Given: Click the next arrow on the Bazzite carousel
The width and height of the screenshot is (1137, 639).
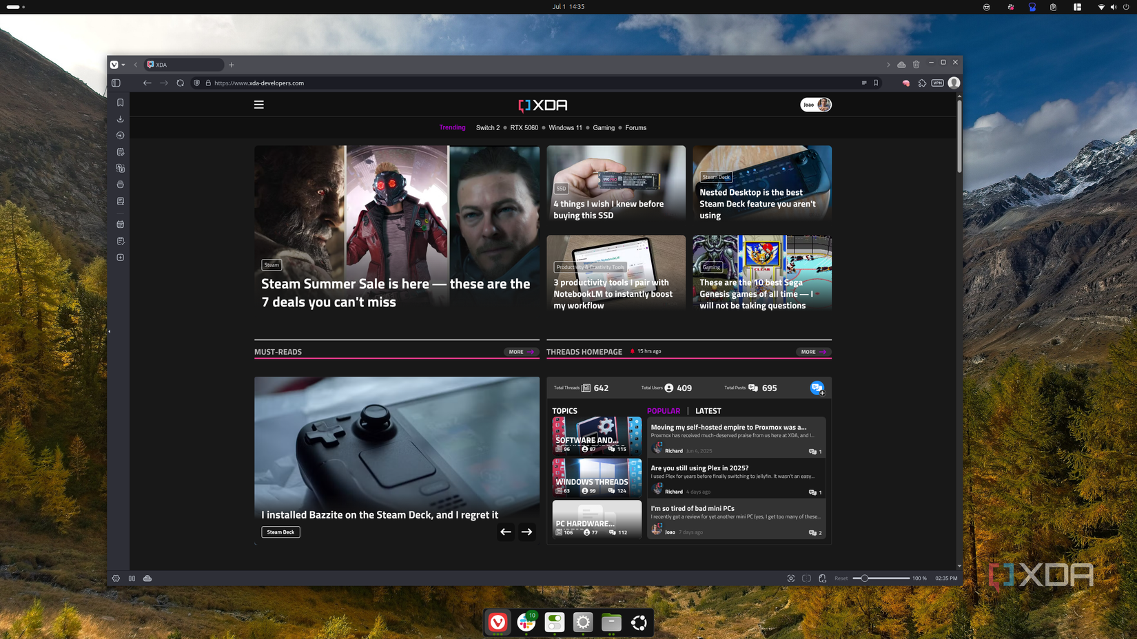Looking at the screenshot, I should click(x=526, y=532).
